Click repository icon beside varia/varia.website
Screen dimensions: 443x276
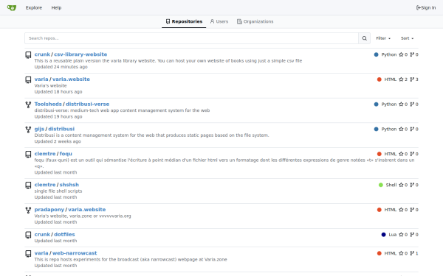pyautogui.click(x=28, y=79)
